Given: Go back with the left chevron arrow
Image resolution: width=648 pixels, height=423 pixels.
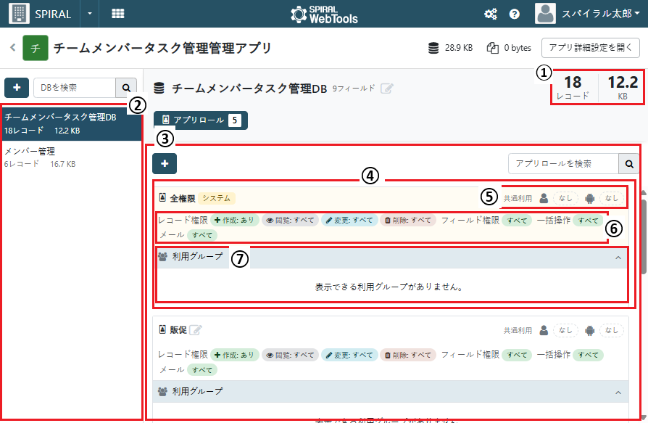Looking at the screenshot, I should click(13, 48).
